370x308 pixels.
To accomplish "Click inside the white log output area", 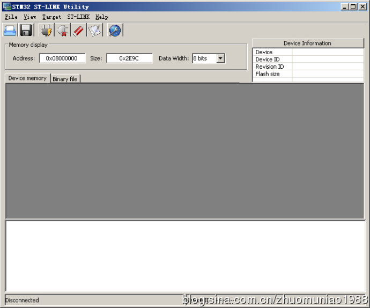I will tap(185, 255).
